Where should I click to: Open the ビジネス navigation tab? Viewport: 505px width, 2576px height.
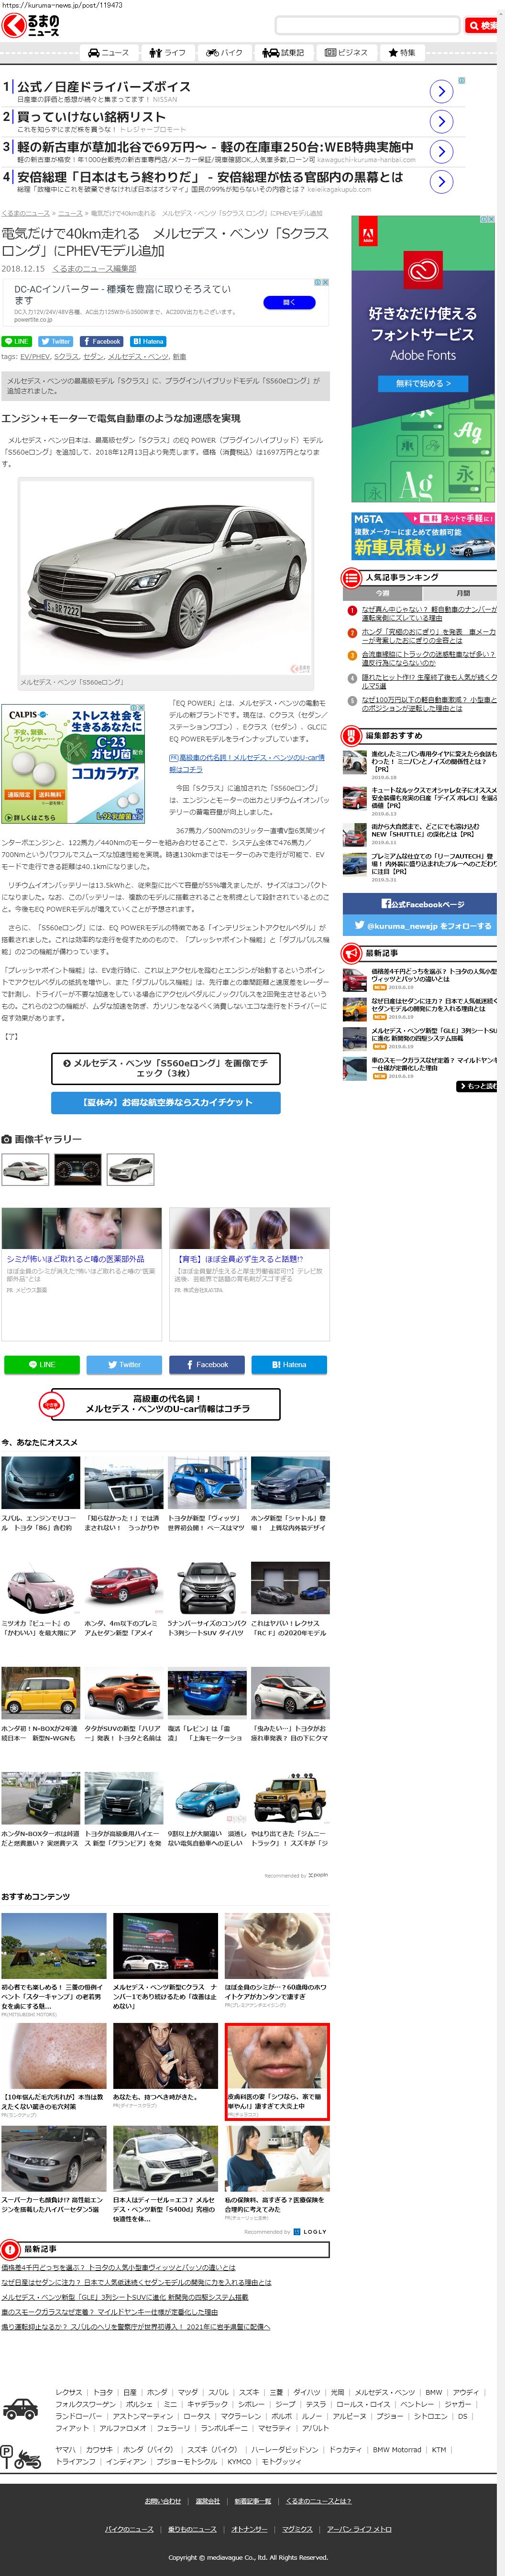[347, 53]
